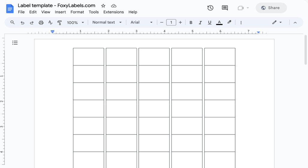Click the Share button
Image resolution: width=308 pixels, height=168 pixels.
click(x=271, y=8)
